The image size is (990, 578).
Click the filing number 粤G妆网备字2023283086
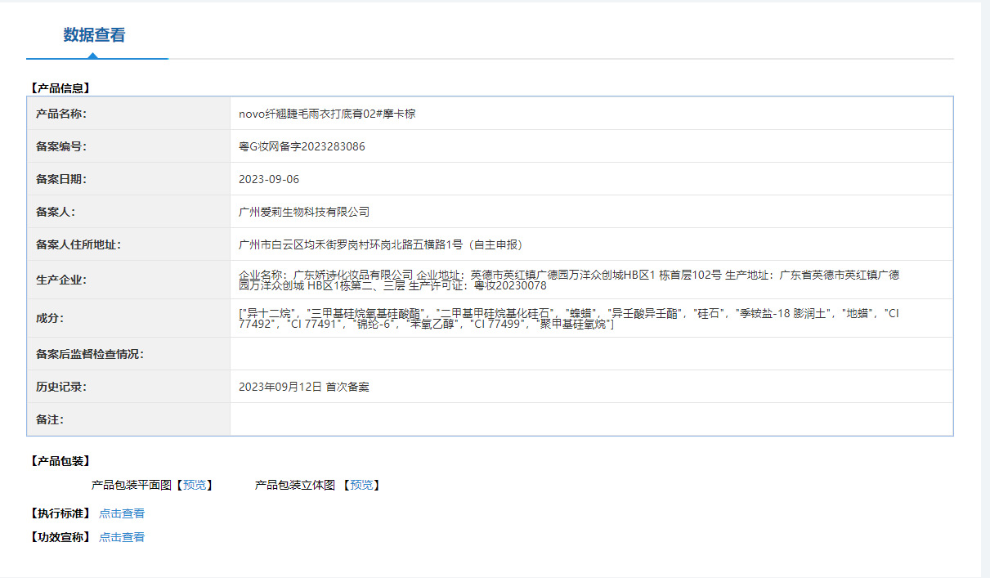(302, 146)
